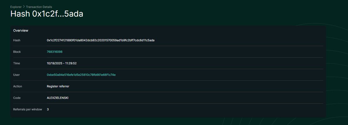Click the 'Referrals per window' label
This screenshot has height=125, width=348.
coord(28,110)
